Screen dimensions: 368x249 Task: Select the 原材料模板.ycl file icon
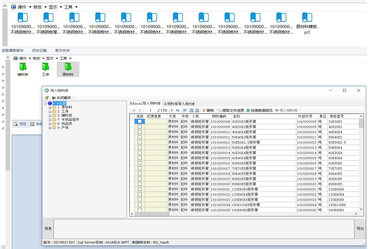pyautogui.click(x=307, y=18)
